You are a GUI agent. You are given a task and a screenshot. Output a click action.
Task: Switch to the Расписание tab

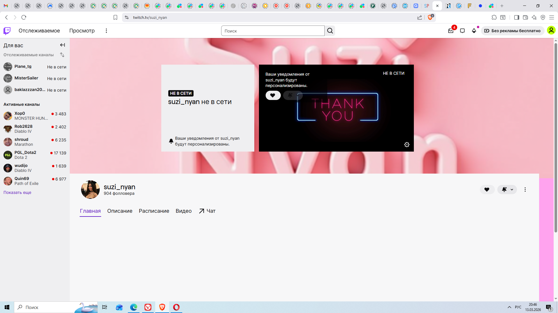[x=154, y=211]
